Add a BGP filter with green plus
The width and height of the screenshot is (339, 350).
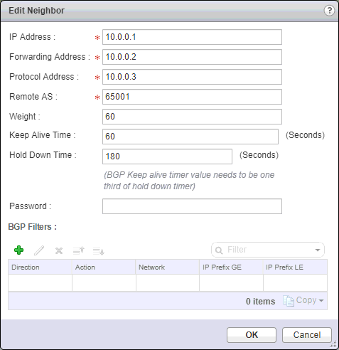point(18,250)
